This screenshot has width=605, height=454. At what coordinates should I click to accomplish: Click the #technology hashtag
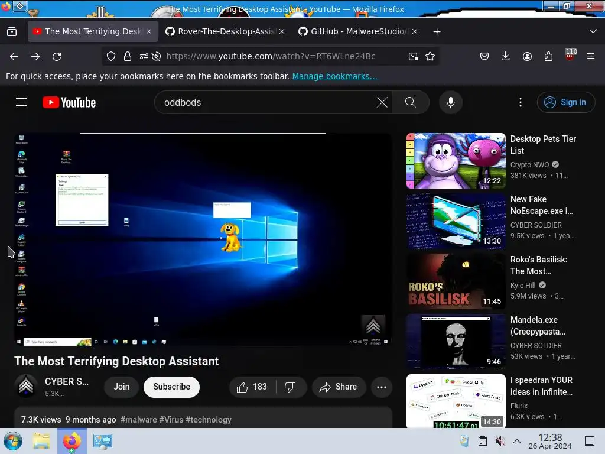(x=209, y=420)
